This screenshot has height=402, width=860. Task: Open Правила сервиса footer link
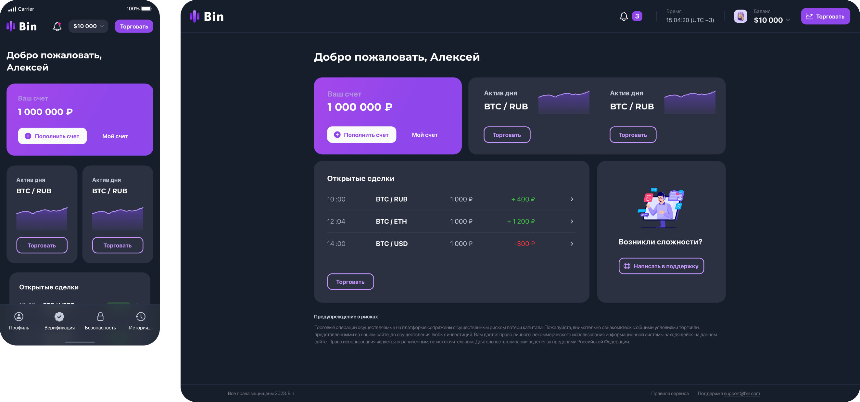[x=669, y=394]
